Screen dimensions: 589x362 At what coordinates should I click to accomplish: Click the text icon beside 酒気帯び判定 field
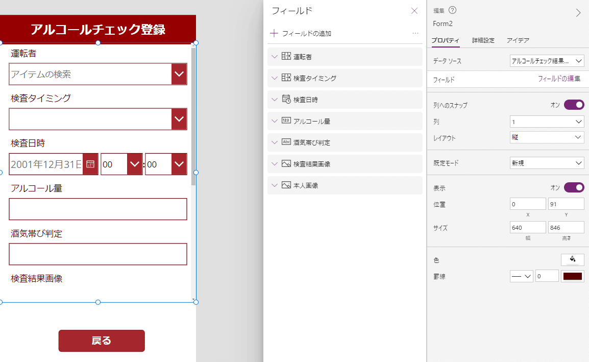coord(286,142)
